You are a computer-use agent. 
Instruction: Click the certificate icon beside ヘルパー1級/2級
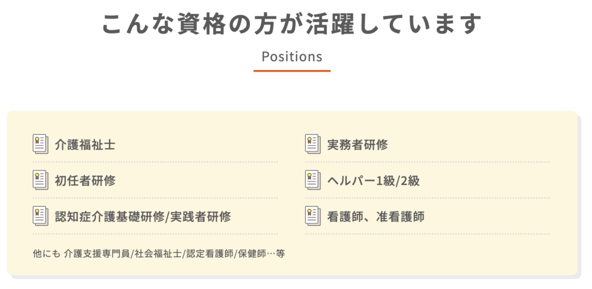[313, 180]
